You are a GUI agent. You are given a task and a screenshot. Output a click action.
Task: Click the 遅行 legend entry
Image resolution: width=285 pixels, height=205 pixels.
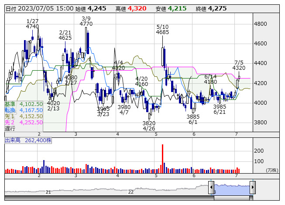coord(10,129)
